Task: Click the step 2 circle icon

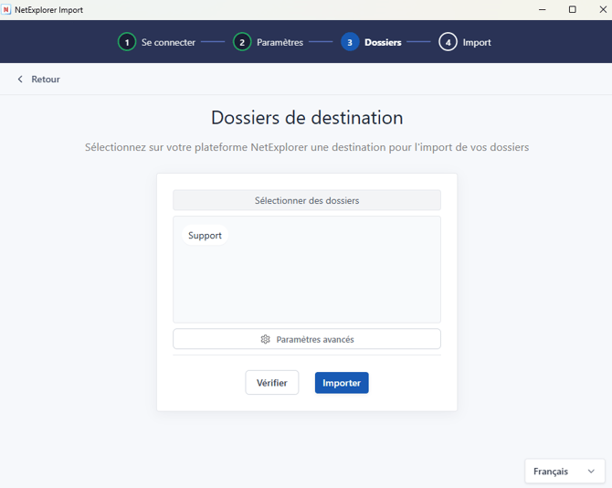Action: coord(242,42)
